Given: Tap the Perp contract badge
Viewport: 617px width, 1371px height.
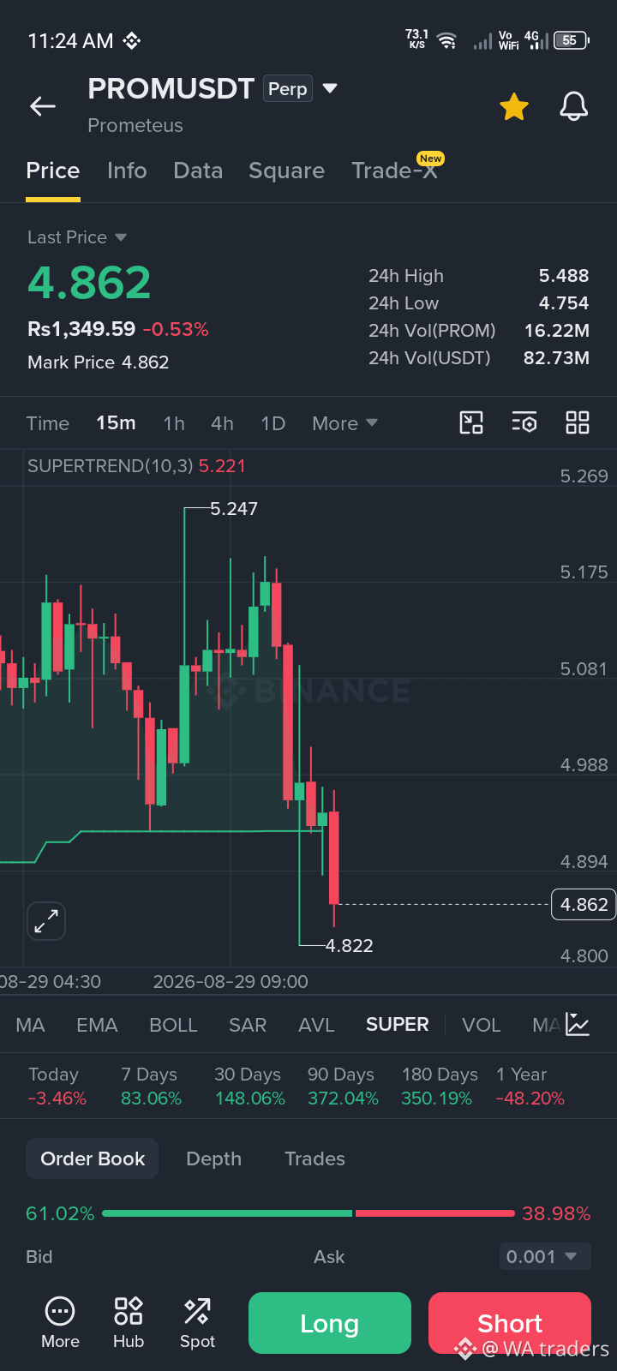Looking at the screenshot, I should click(288, 89).
